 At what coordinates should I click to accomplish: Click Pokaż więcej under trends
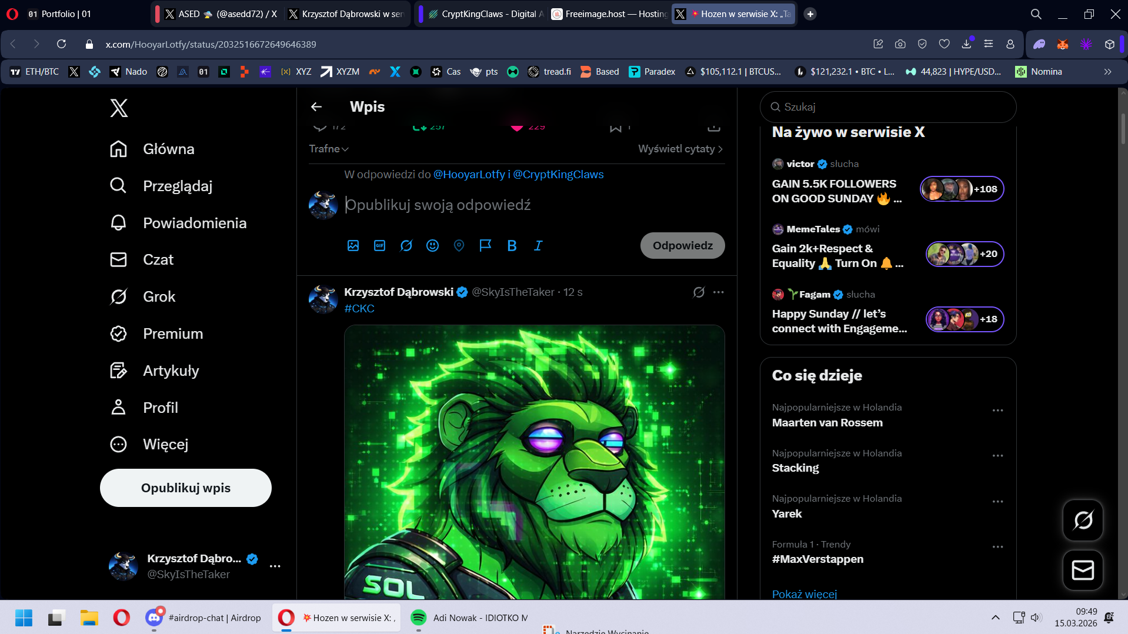(804, 594)
